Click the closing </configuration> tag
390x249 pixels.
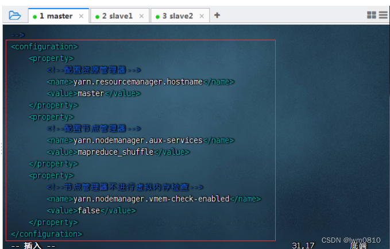pyautogui.click(x=47, y=234)
